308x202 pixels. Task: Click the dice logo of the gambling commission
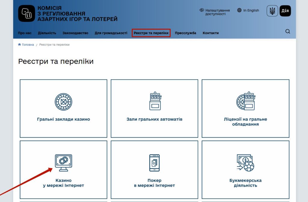(26, 13)
